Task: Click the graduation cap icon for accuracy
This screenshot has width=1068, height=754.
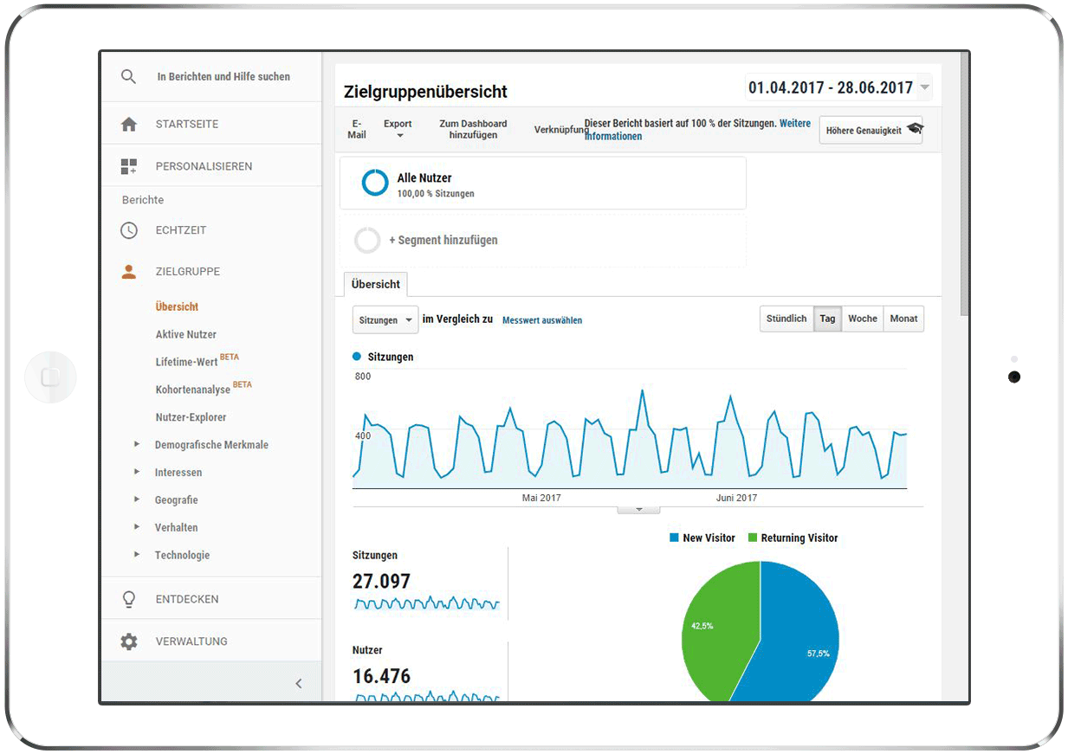Action: 915,129
